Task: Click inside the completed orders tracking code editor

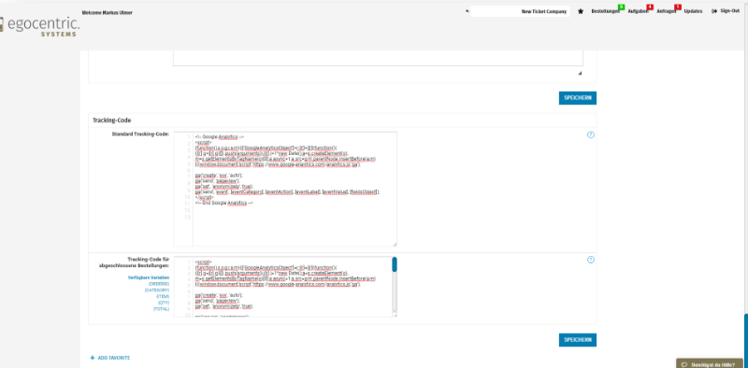Action: point(285,287)
